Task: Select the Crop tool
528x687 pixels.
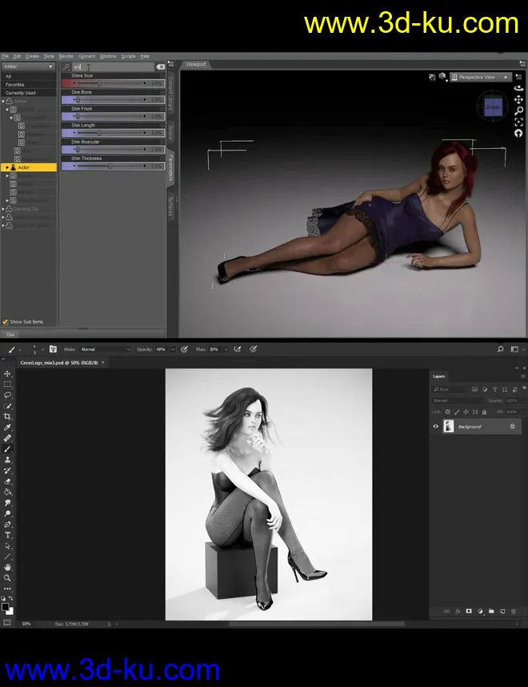Action: [8, 417]
